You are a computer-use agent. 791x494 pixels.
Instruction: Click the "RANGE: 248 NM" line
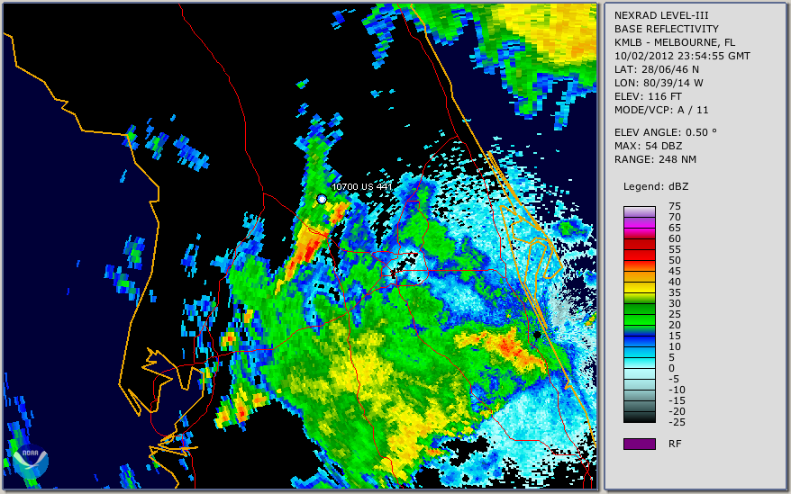pyautogui.click(x=655, y=160)
